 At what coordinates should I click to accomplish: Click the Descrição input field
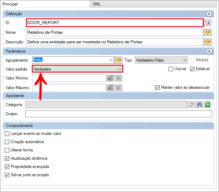click(115, 42)
